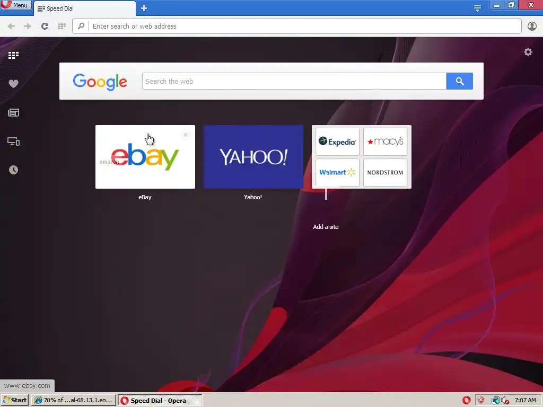Open Macy's tile in shopping folder
The height and width of the screenshot is (407, 543).
pyautogui.click(x=385, y=141)
